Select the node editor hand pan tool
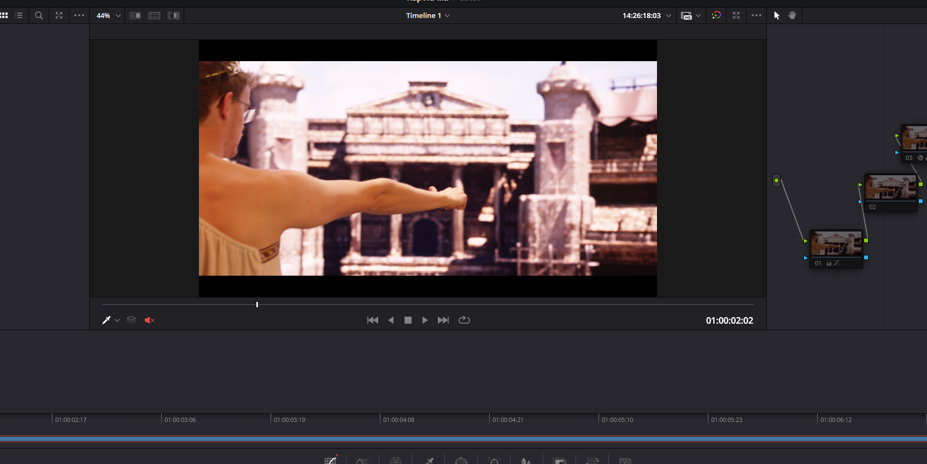Viewport: 927px width, 464px height. [x=792, y=15]
